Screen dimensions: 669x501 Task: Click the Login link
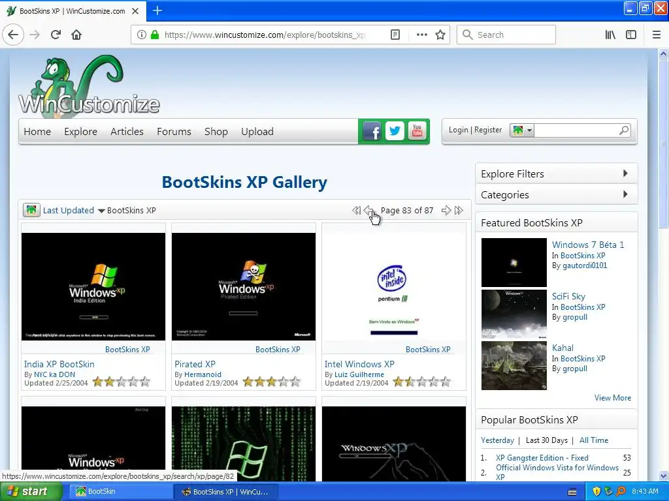pos(458,130)
